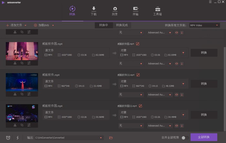Click 转换 button for the first video
Screen dimensions: 226x143
(x=204, y=53)
